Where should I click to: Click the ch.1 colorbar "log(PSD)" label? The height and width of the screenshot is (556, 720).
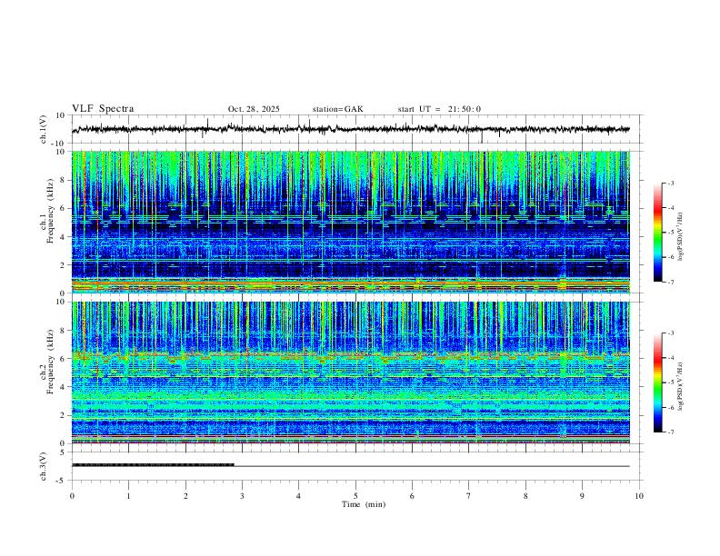681,236
